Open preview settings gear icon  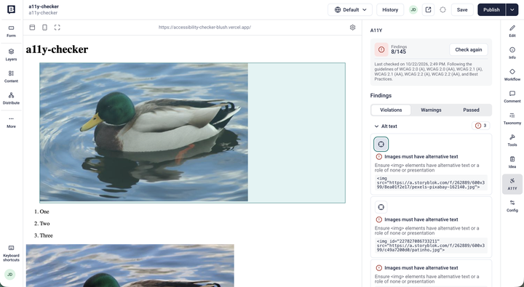point(352,28)
